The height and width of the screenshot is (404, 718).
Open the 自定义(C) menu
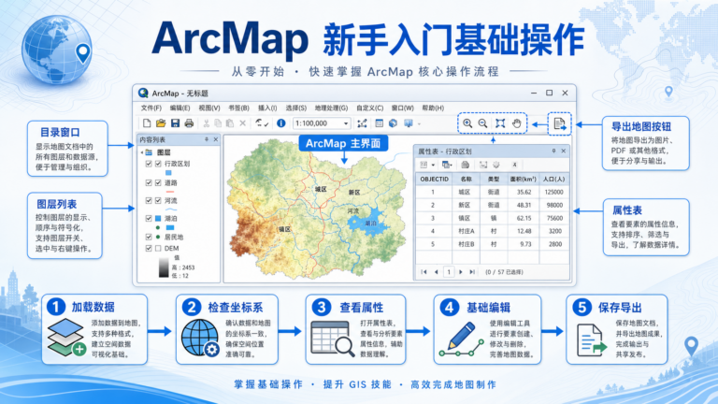[369, 108]
